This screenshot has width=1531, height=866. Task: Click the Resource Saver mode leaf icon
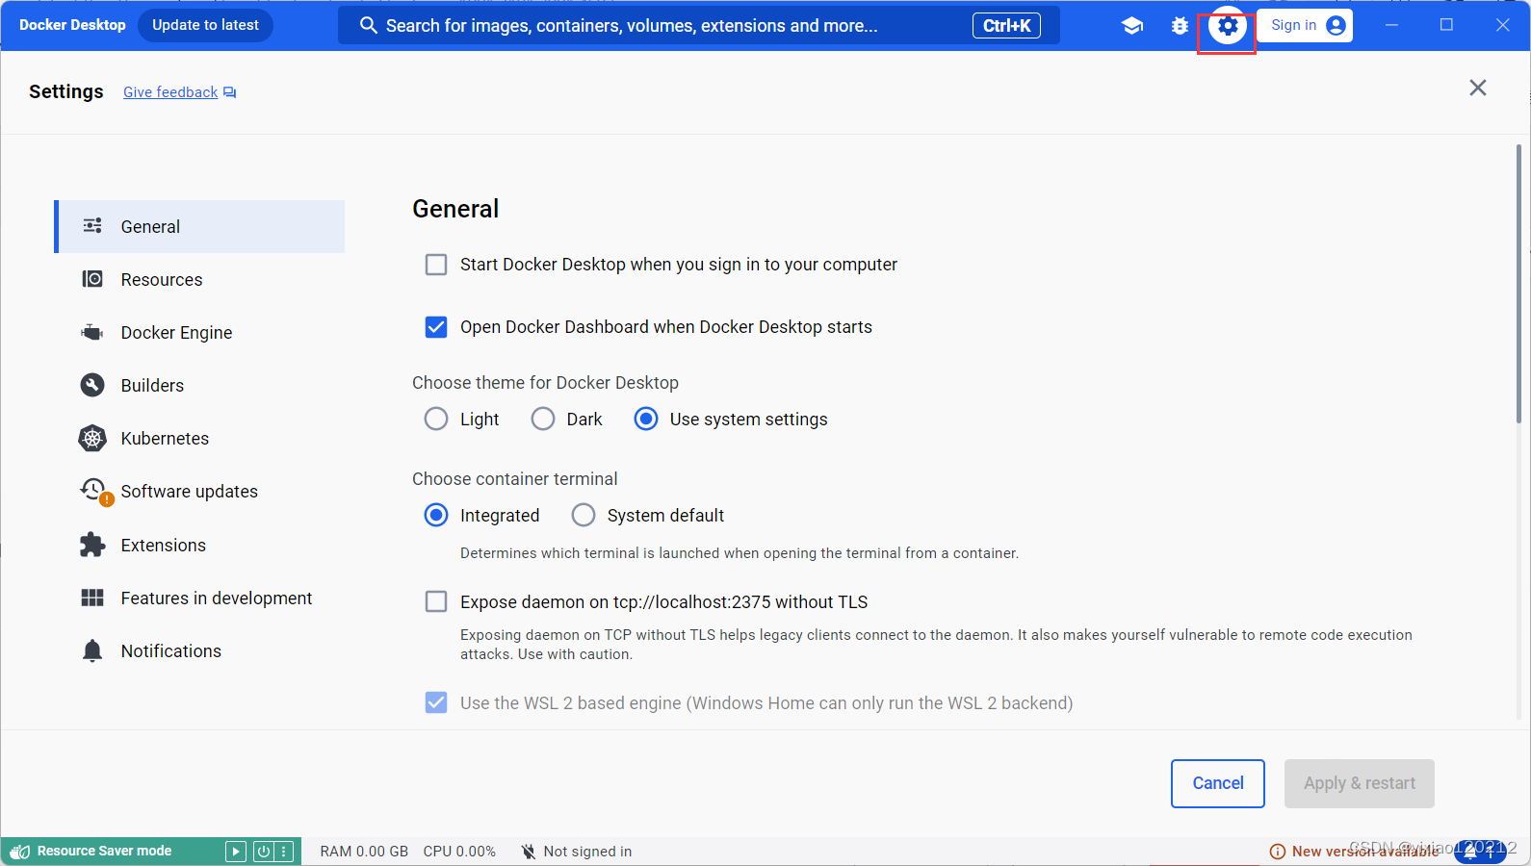coord(19,852)
